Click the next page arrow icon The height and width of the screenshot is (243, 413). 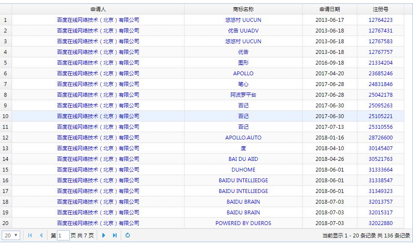click(x=104, y=235)
